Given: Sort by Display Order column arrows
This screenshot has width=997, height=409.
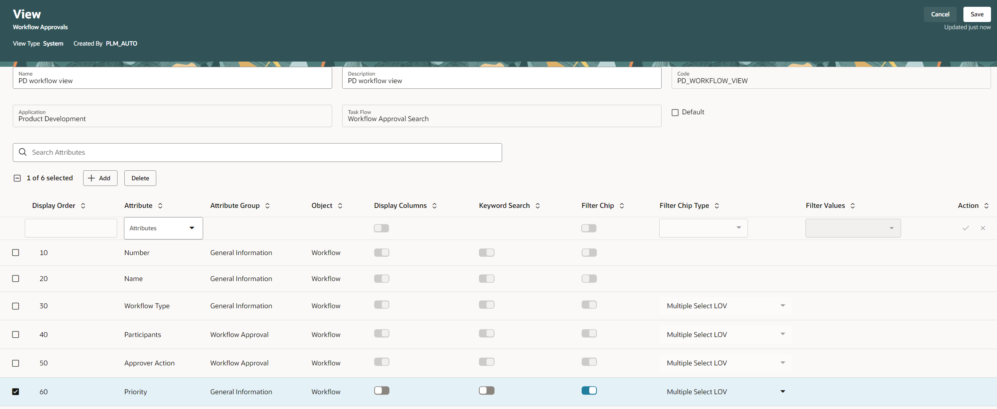Looking at the screenshot, I should pyautogui.click(x=83, y=205).
